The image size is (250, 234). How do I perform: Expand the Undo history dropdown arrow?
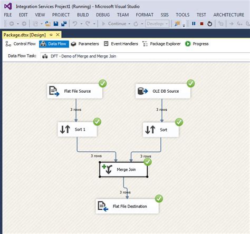click(81, 24)
